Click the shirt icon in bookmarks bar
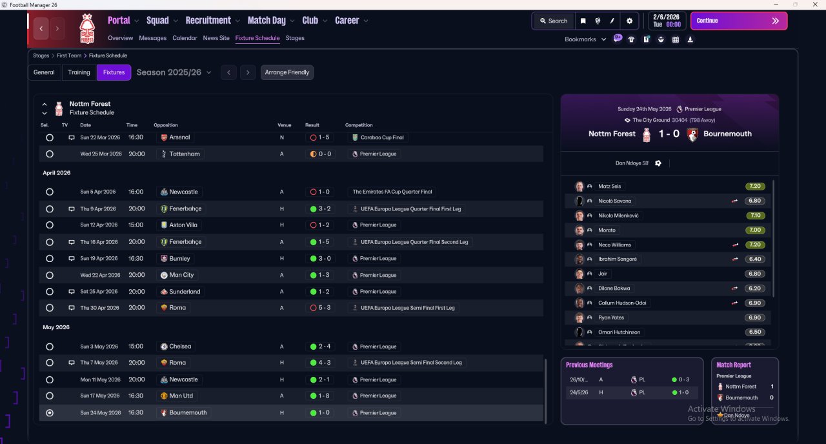The width and height of the screenshot is (826, 444). point(631,39)
